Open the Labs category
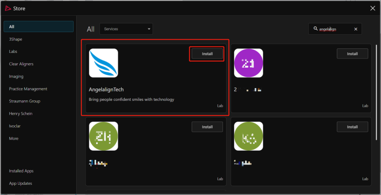This screenshot has width=381, height=195. point(13,51)
